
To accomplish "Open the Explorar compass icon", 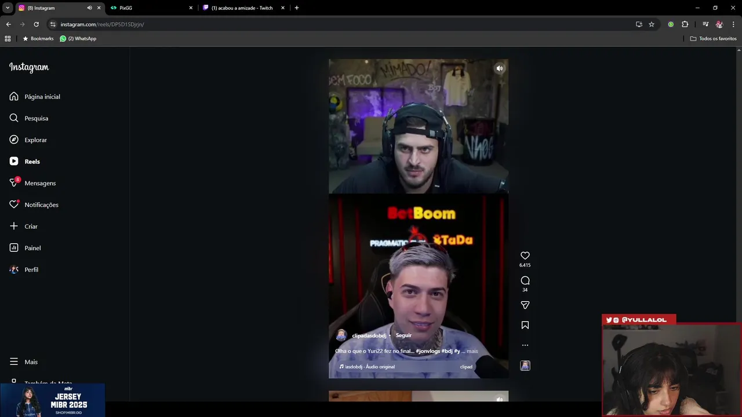I will point(14,140).
